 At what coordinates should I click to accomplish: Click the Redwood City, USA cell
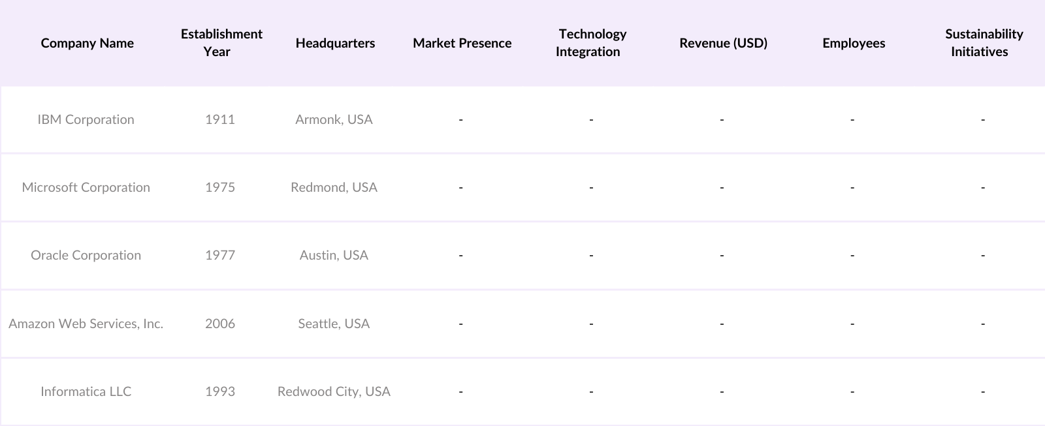334,391
